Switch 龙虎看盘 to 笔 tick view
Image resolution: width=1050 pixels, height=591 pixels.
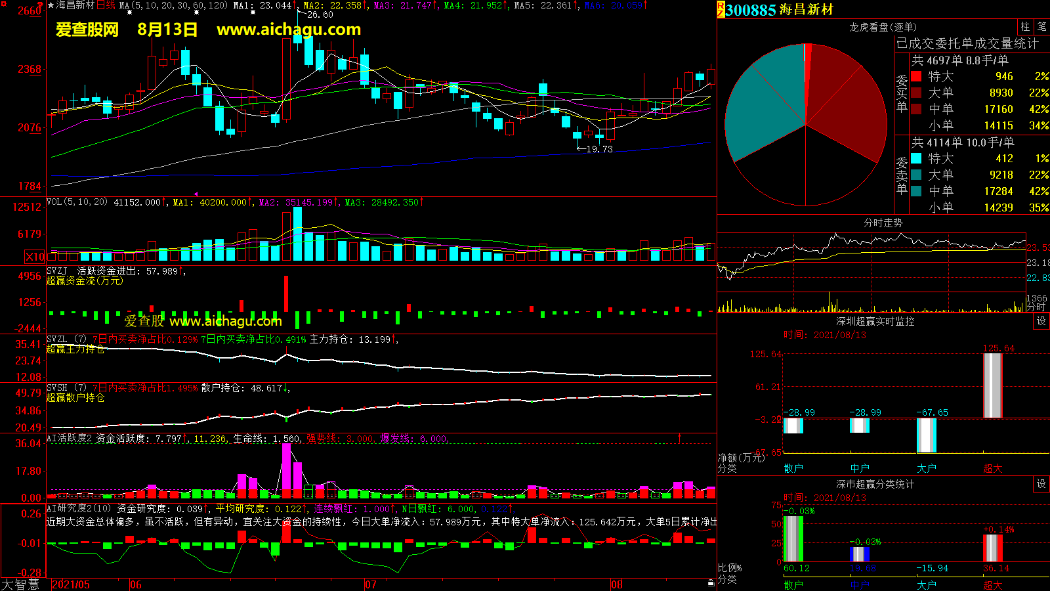pos(1041,27)
